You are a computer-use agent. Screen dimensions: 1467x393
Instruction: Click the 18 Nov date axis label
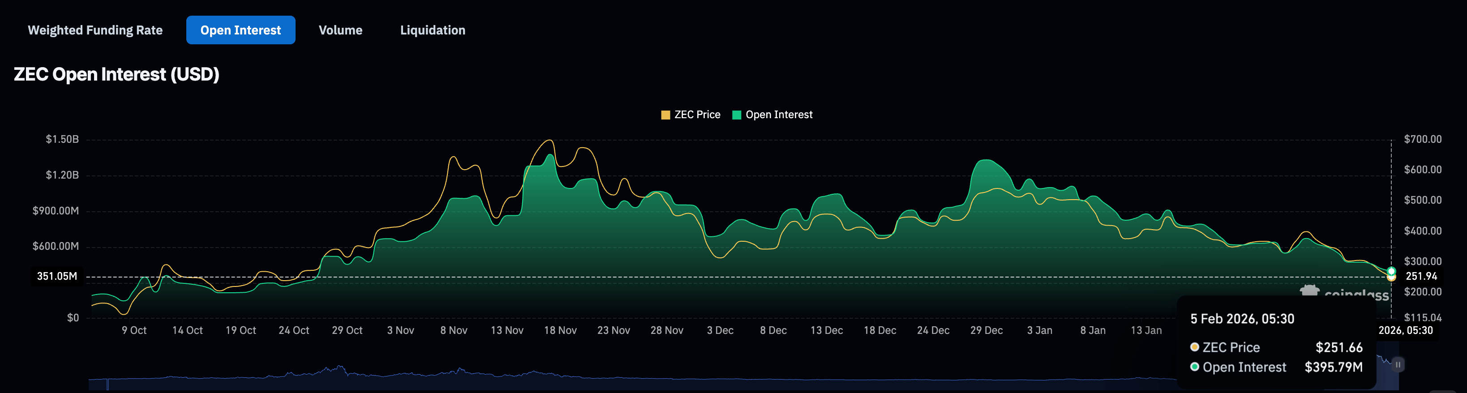pos(560,331)
